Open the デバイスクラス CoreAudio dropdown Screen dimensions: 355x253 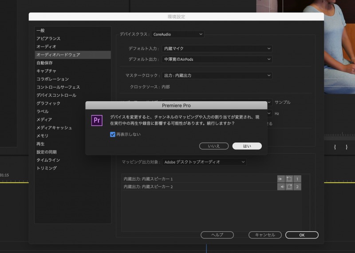[x=178, y=35]
